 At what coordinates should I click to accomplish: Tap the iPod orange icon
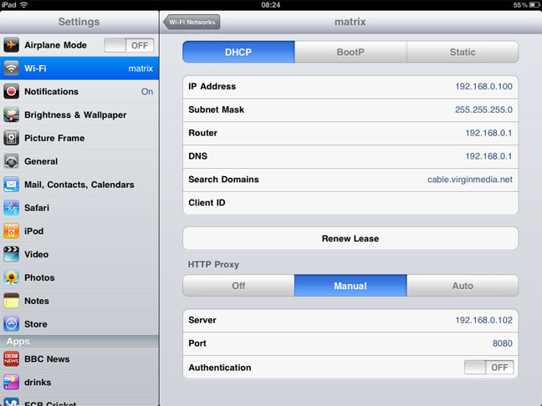(11, 231)
